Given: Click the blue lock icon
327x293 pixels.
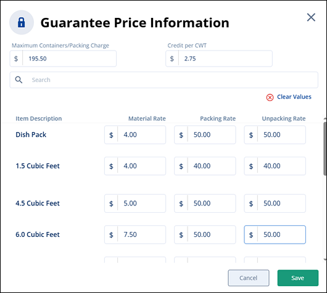Looking at the screenshot, I should tap(22, 23).
